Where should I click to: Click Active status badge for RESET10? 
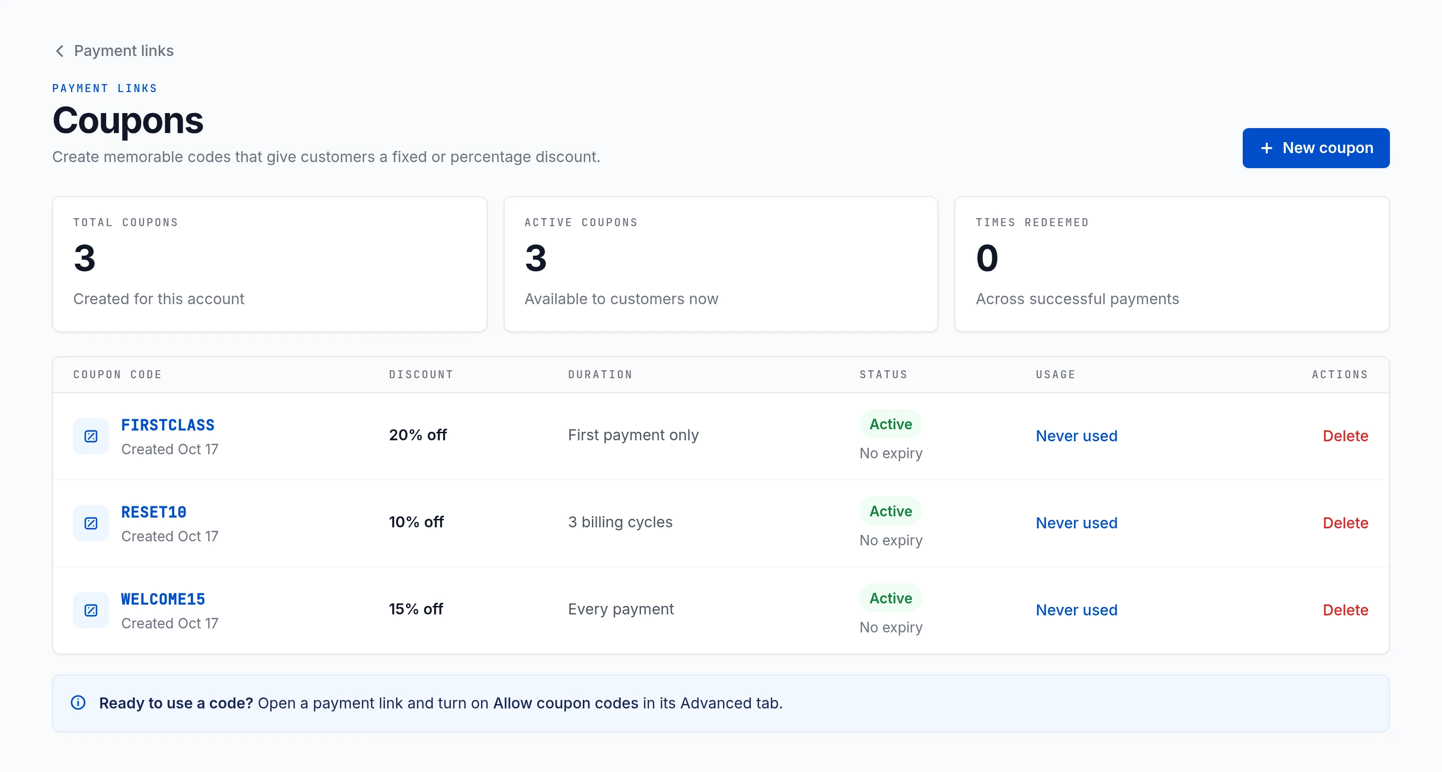coord(890,511)
